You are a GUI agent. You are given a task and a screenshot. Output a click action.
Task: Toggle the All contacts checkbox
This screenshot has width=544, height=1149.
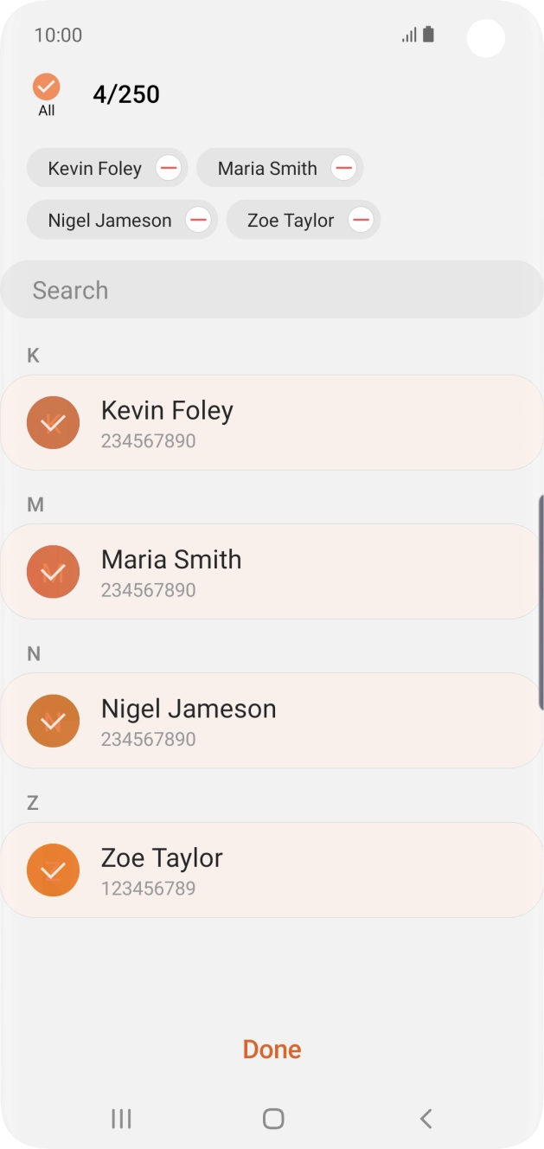click(47, 87)
